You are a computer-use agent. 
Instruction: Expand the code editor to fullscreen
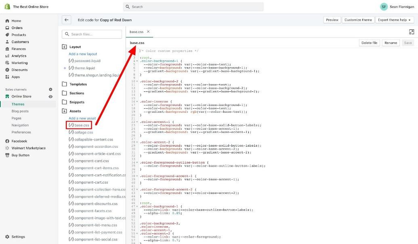coord(412,31)
